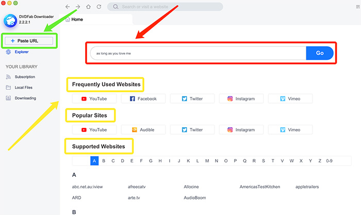Open Facebook from Frequently Used Websites

143,98
